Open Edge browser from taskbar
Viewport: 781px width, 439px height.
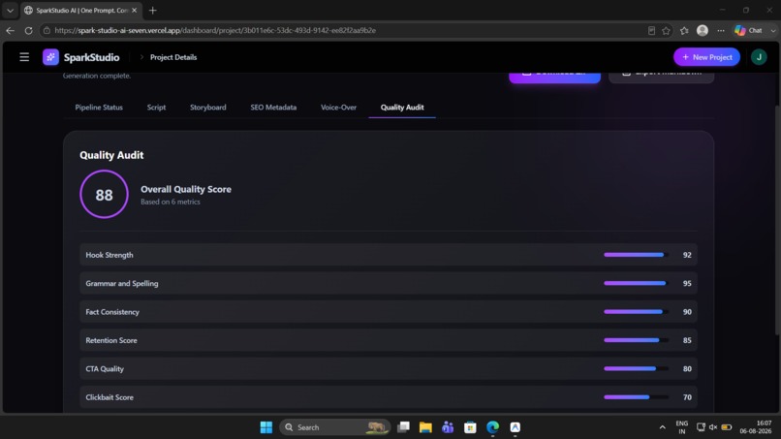(492, 427)
